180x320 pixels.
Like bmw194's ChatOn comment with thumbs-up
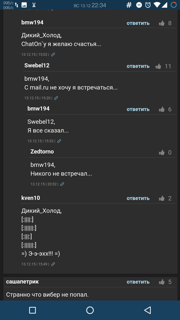pyautogui.click(x=162, y=23)
